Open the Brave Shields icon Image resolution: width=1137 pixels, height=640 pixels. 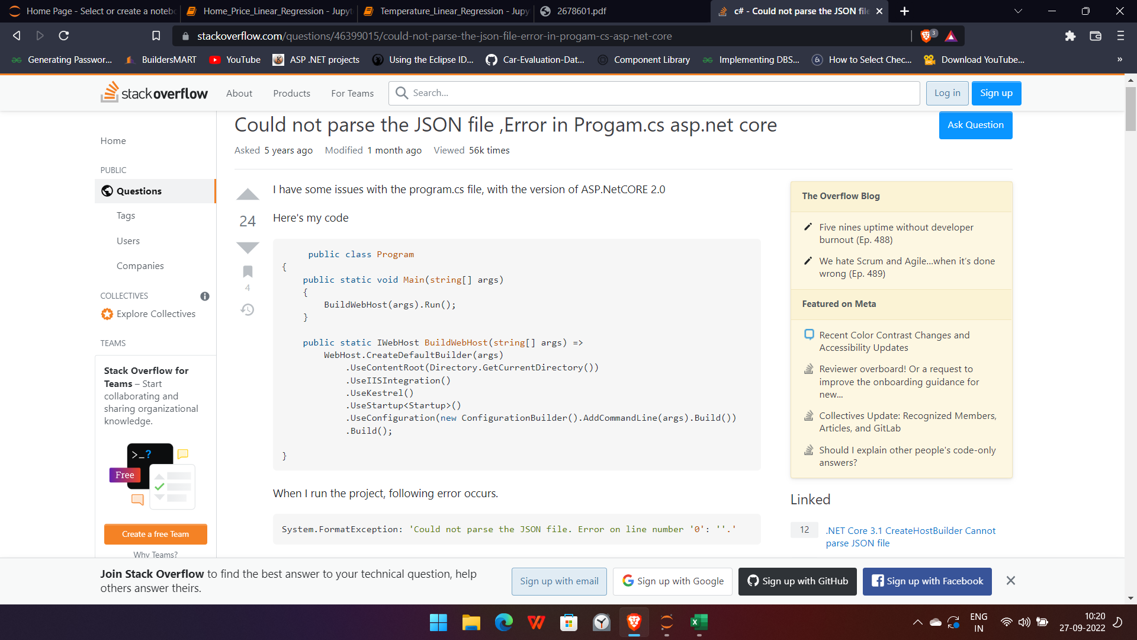pos(927,36)
